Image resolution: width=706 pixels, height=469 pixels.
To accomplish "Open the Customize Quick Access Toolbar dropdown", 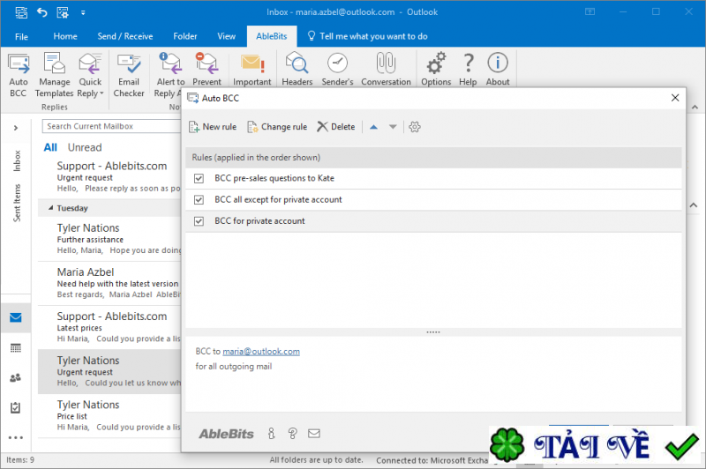I will pyautogui.click(x=83, y=12).
